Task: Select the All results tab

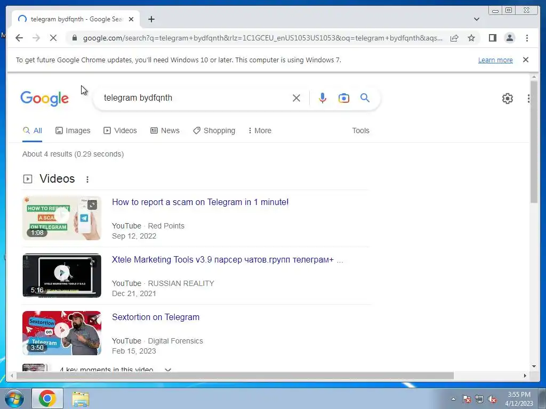Action: pos(32,131)
